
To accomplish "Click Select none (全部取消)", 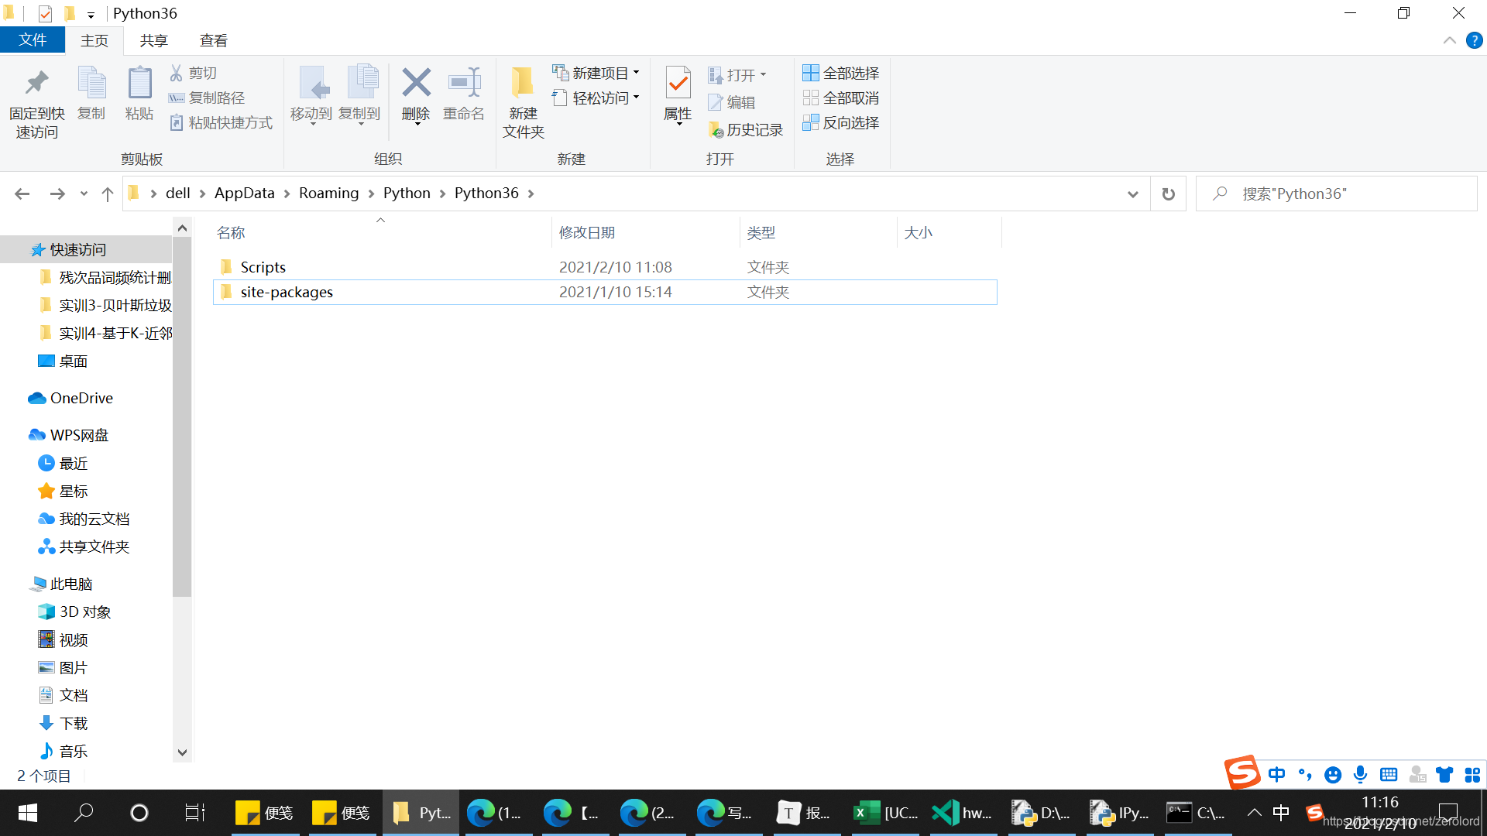I will pyautogui.click(x=841, y=98).
